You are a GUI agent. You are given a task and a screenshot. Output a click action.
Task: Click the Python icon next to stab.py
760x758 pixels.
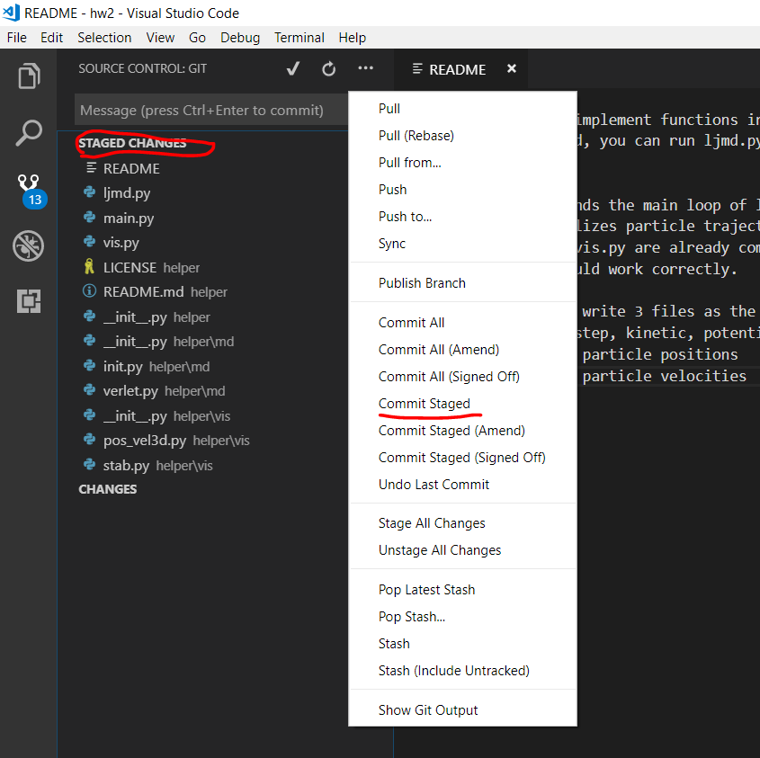coord(90,464)
